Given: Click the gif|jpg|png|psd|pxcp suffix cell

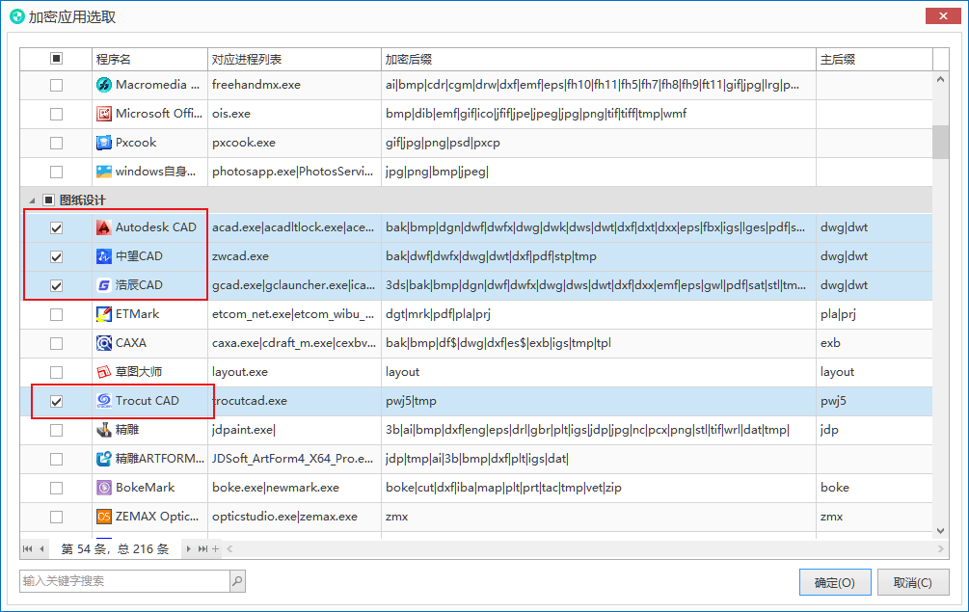Looking at the screenshot, I should (598, 143).
